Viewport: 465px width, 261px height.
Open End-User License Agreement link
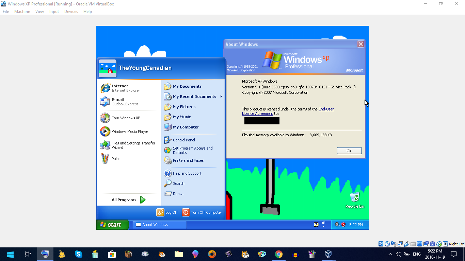click(288, 111)
